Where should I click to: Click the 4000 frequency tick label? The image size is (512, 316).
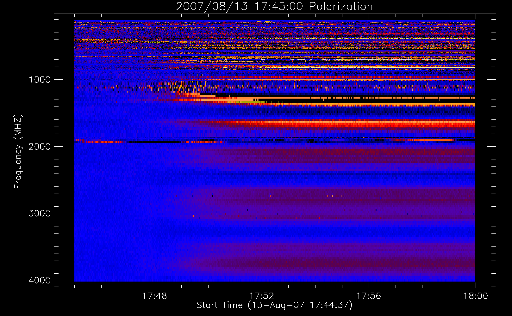pos(40,280)
